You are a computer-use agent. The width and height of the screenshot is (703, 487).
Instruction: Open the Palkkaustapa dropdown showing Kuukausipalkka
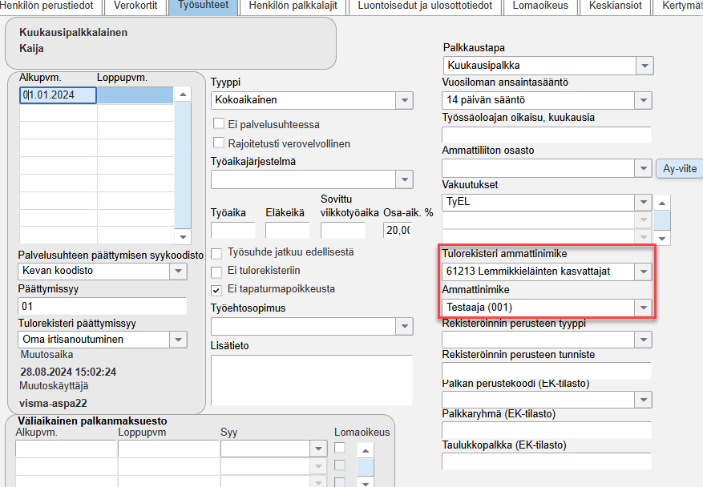(644, 66)
